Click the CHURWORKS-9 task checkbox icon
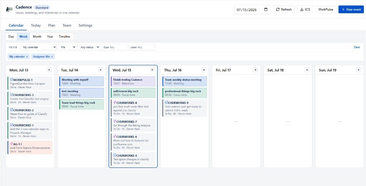The image size is (366, 186). pos(167,102)
